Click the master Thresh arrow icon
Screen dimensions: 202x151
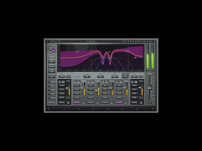tap(49, 81)
